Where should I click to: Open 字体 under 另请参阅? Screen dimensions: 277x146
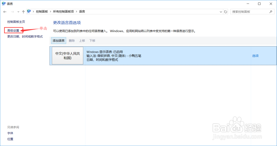(x=10, y=133)
